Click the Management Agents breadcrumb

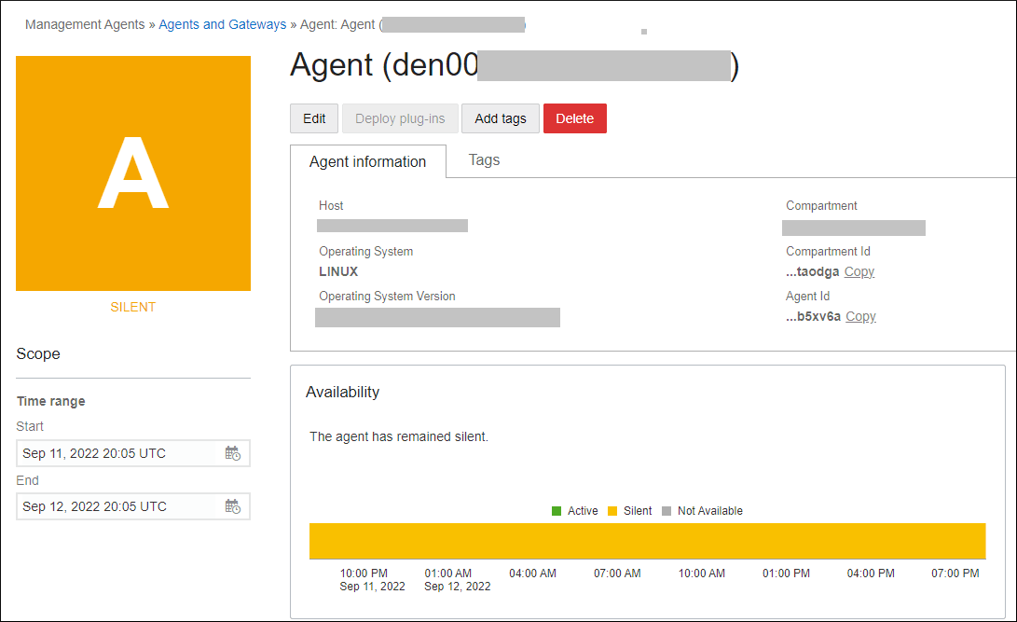tap(85, 24)
